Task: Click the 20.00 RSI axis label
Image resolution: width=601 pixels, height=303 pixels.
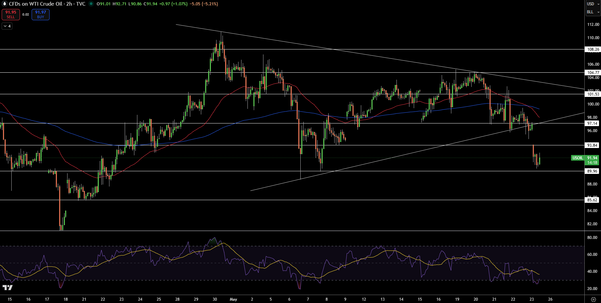Action: [592, 289]
